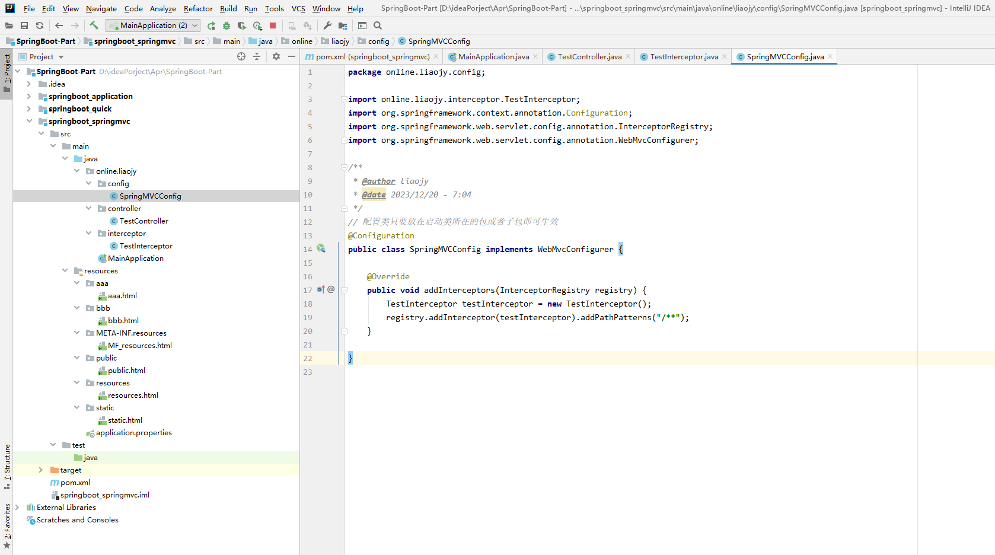Viewport: 995px width, 555px height.
Task: Open the MainApplication run configuration dropdown
Action: point(153,25)
